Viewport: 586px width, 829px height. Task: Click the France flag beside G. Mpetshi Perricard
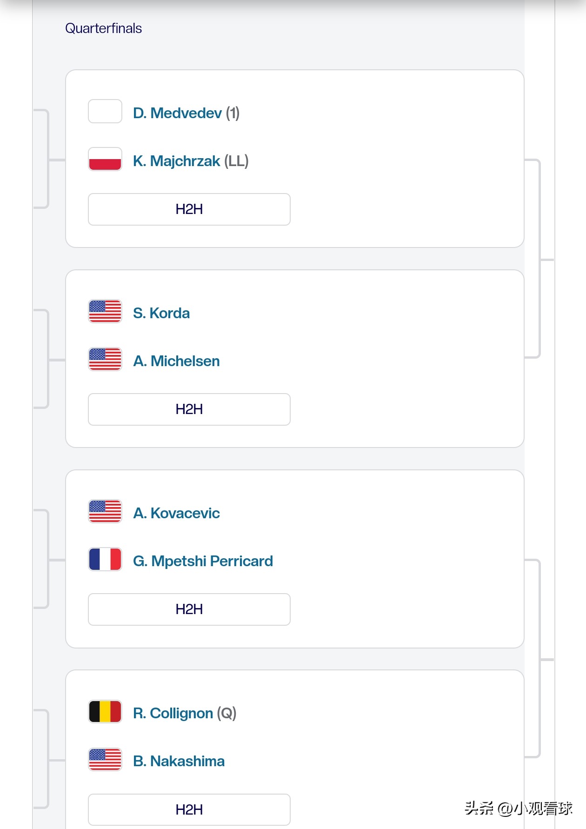pos(105,559)
